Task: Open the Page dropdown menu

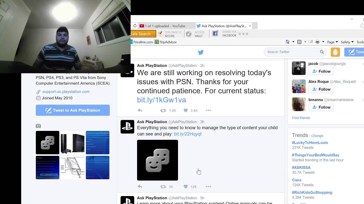Action: pos(332,42)
